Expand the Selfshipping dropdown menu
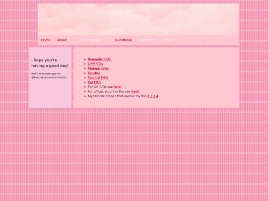The height and width of the screenshot is (201, 268). 91,40
